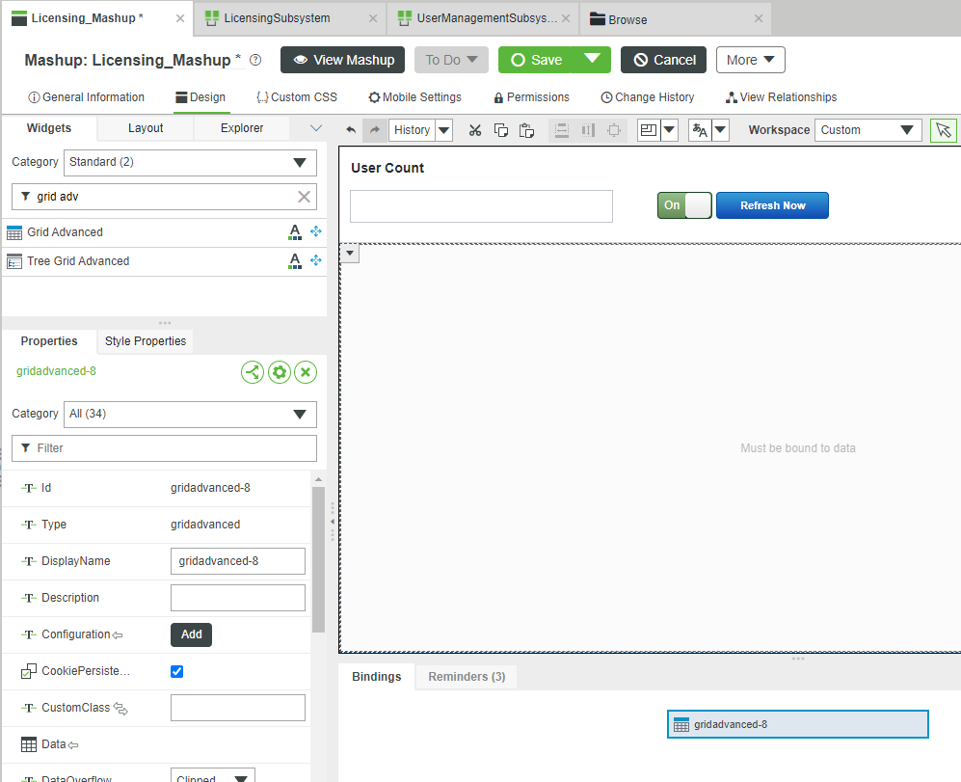Image resolution: width=961 pixels, height=782 pixels.
Task: Open the Change History tab
Action: pos(647,97)
